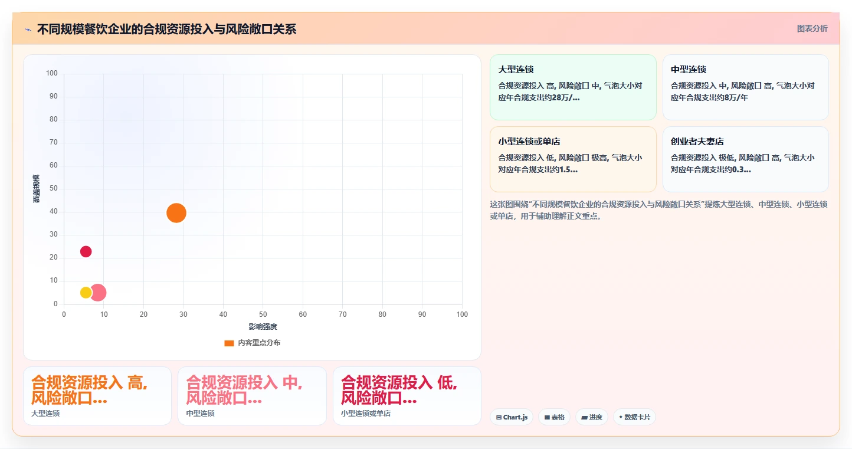Click the orange 合规资源投入 高 stat card
Image resolution: width=852 pixels, height=449 pixels.
pos(97,396)
